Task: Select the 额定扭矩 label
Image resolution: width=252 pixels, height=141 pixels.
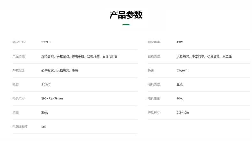Action: pos(19,42)
